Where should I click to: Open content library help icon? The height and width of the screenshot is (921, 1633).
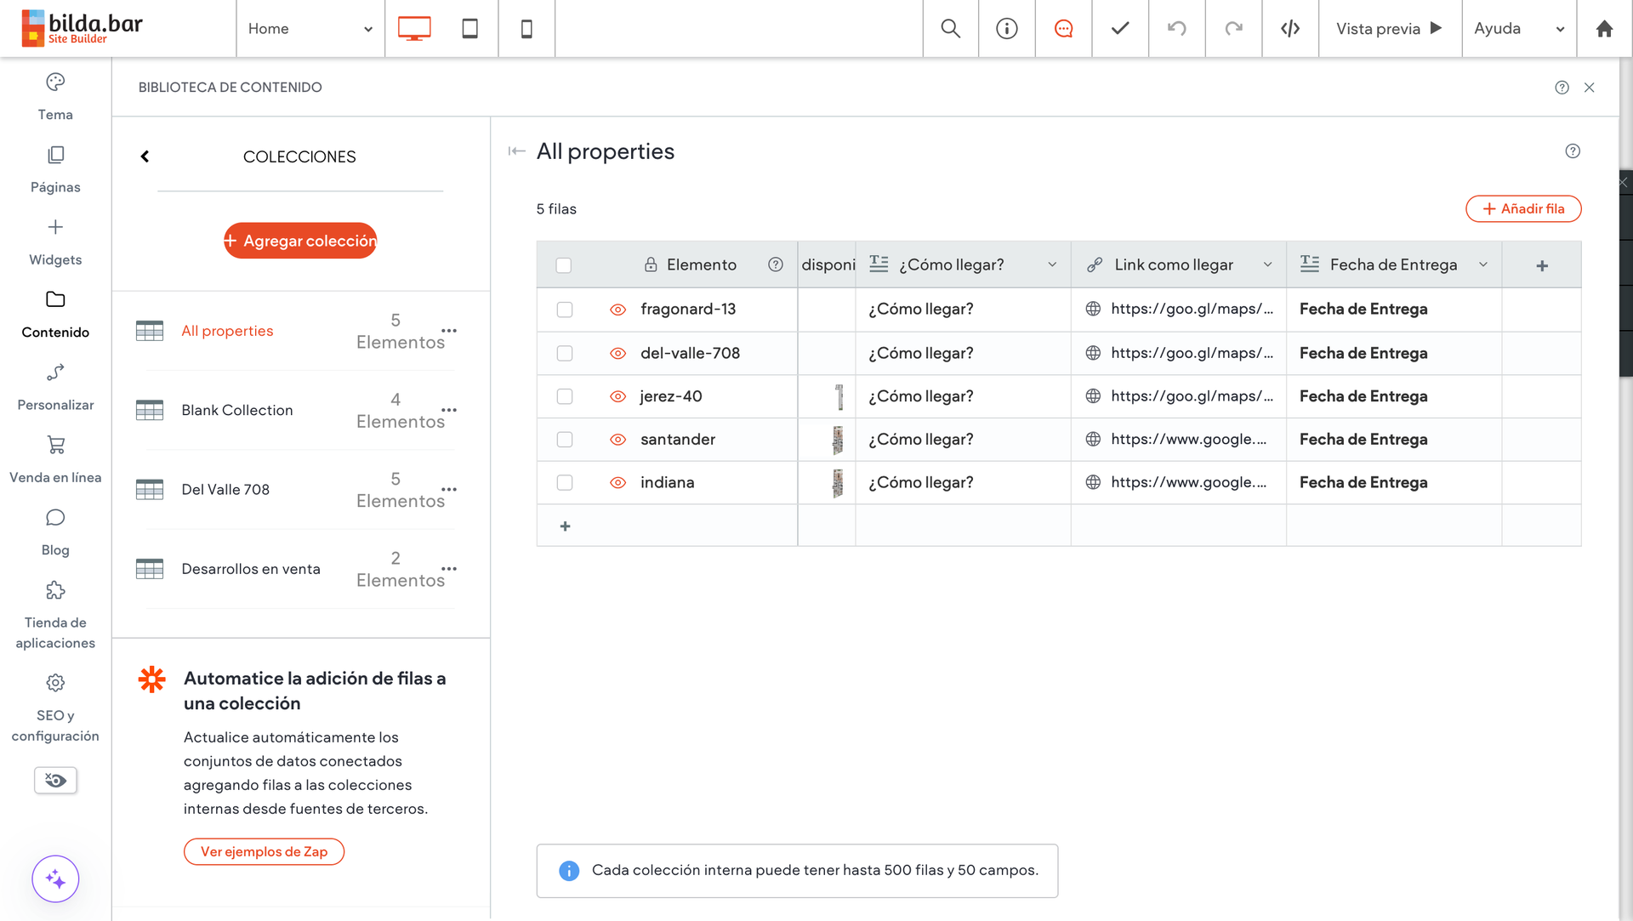tap(1562, 88)
